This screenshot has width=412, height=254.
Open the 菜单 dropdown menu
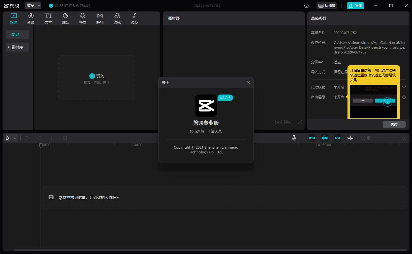[33, 6]
